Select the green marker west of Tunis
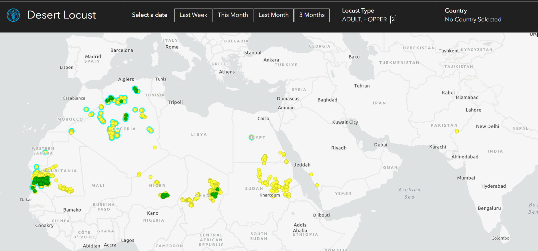This screenshot has height=251, width=538. 136,90
